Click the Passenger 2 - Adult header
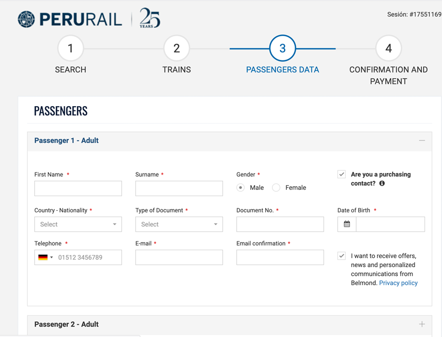442x337 pixels. pos(66,324)
